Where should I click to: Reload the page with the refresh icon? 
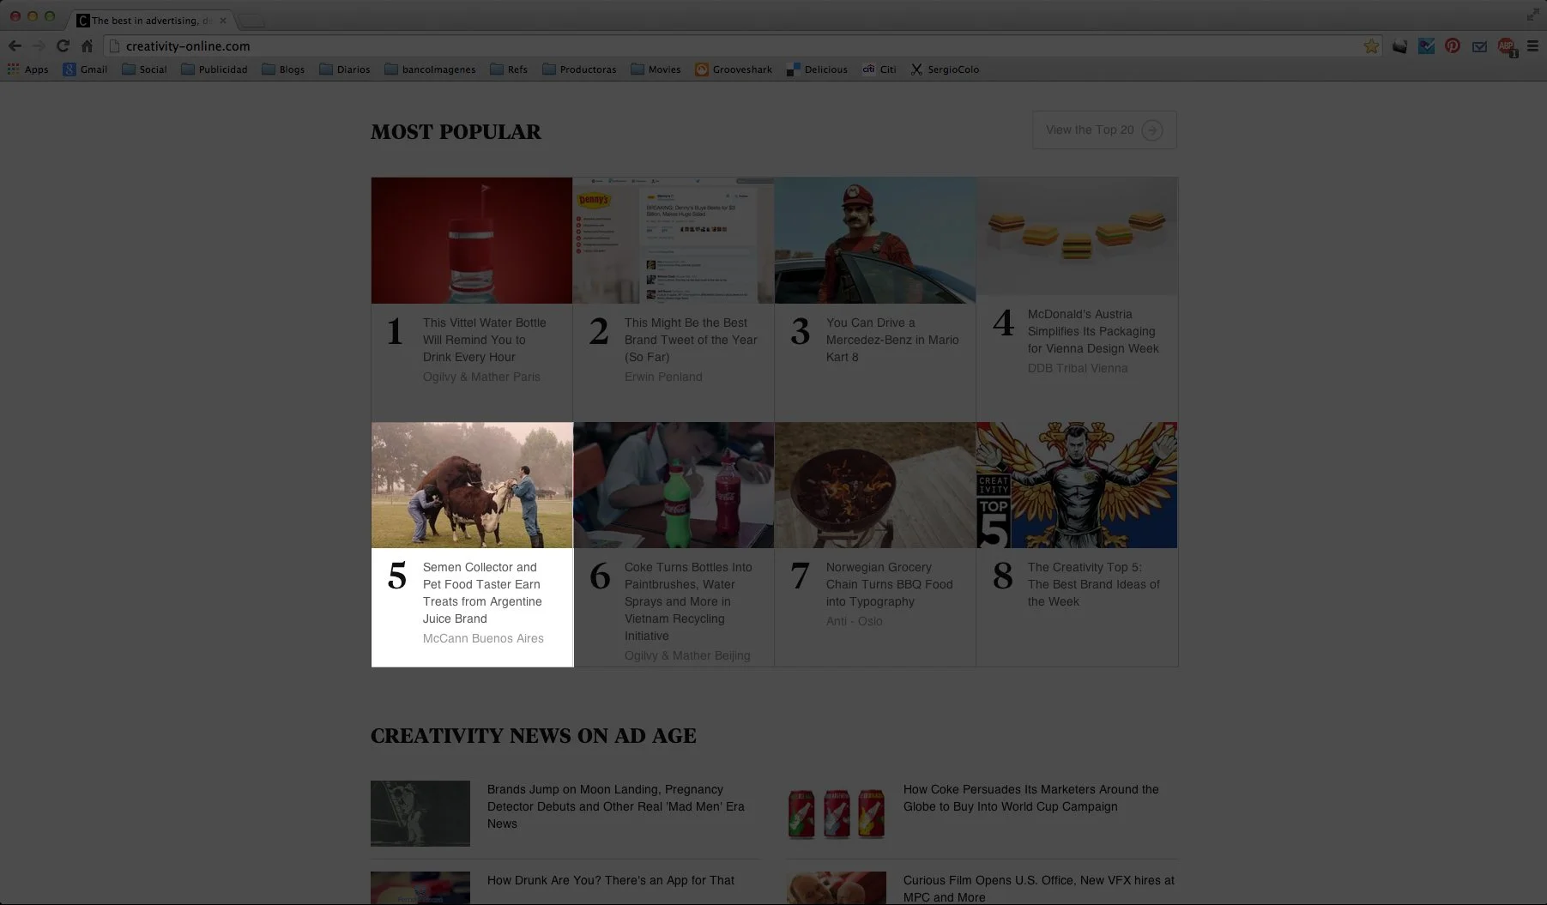63,46
